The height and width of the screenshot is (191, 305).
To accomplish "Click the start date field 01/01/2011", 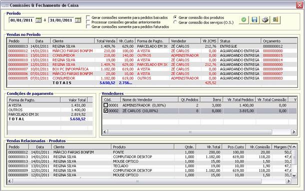I will coord(21,20).
